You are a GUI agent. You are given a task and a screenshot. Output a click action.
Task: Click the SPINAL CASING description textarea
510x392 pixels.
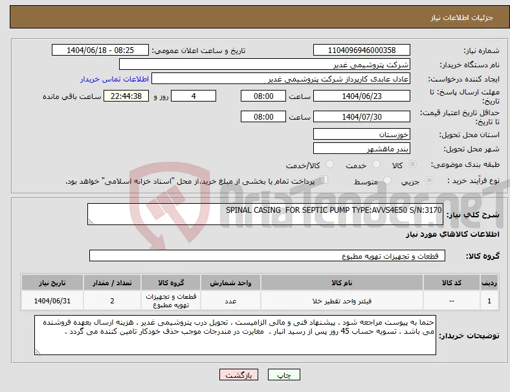click(x=265, y=214)
